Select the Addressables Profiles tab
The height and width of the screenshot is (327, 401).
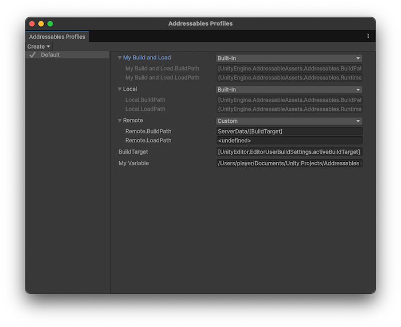(57, 37)
